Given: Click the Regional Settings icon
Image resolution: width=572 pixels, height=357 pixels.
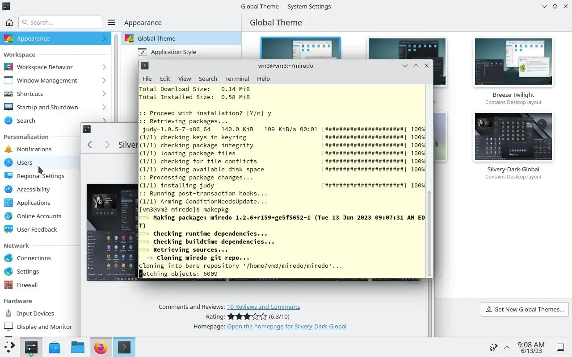Looking at the screenshot, I should (8, 176).
